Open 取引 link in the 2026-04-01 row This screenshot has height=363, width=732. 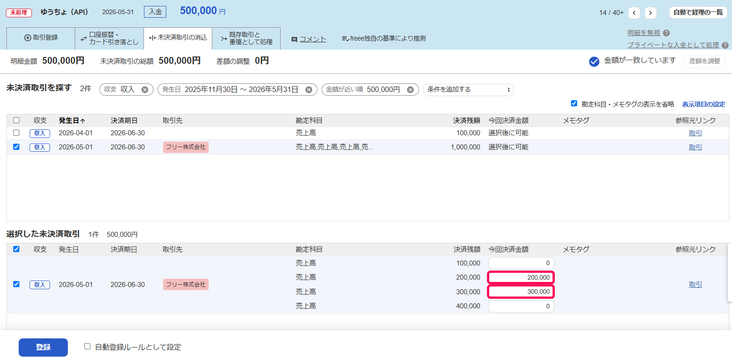pos(696,133)
